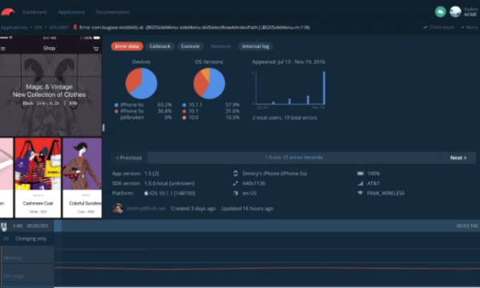Click the OS Versions pie chart
Screen dimensions: 480x288
pyautogui.click(x=209, y=83)
